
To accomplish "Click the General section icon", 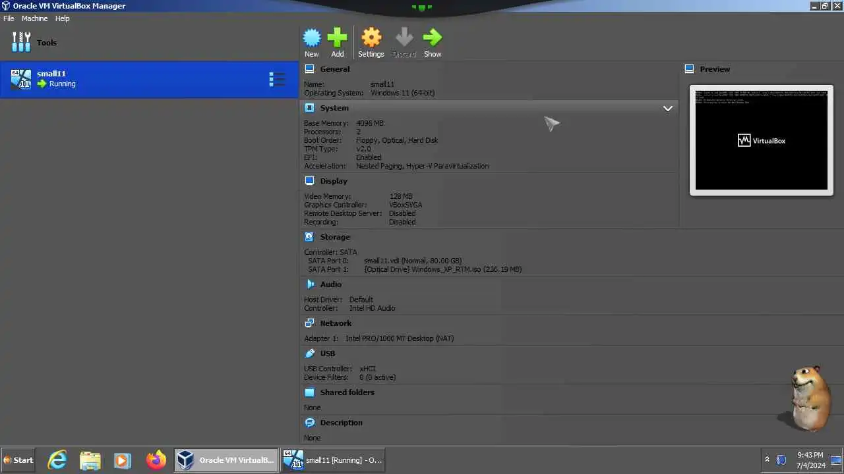I will click(309, 69).
